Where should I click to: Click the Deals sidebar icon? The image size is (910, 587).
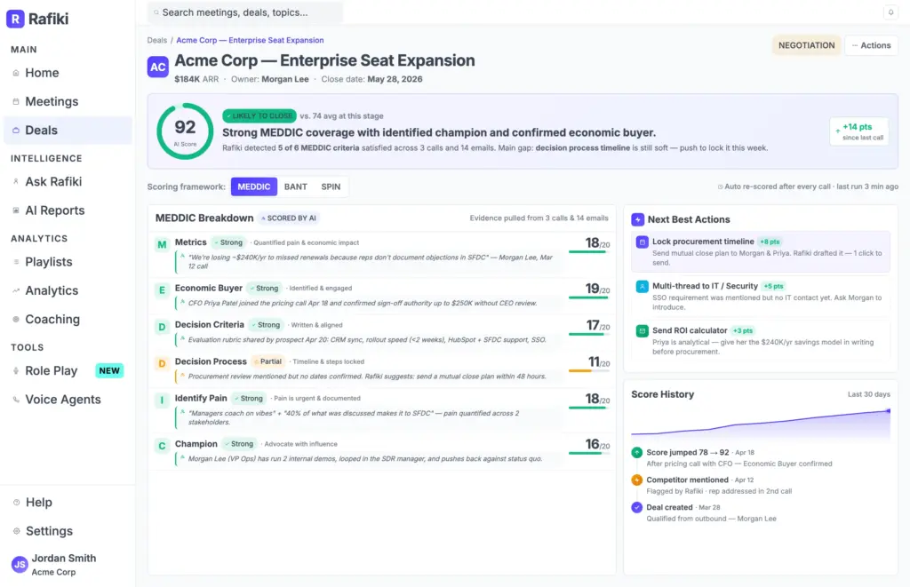pyautogui.click(x=16, y=131)
